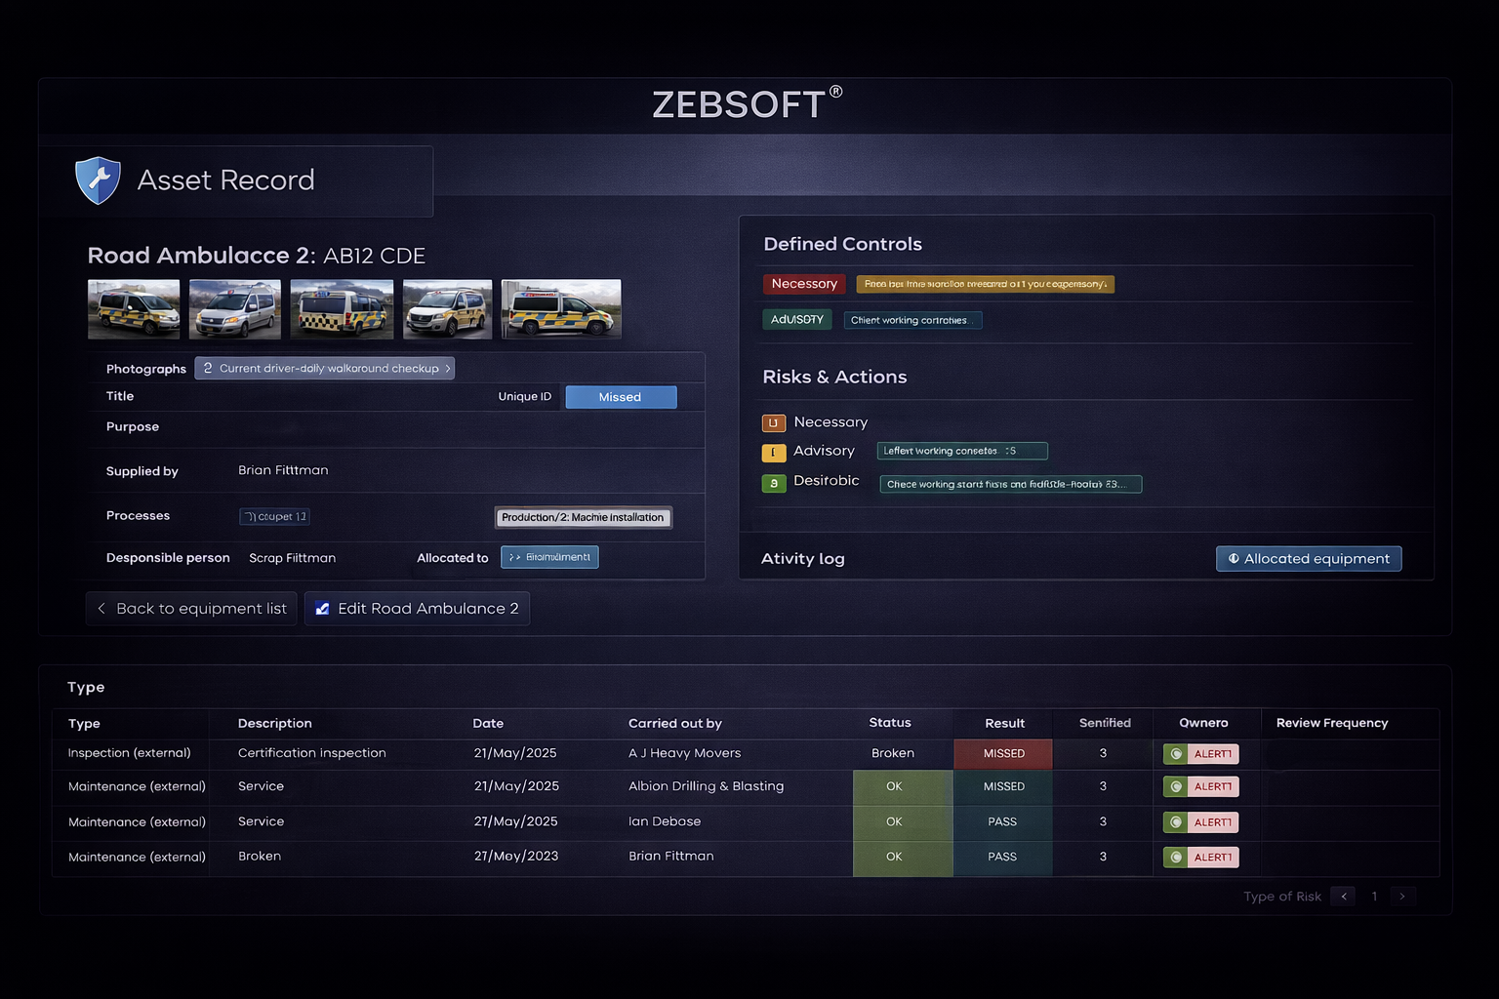Screen dimensions: 1499x999
Task: Go back to equipment list
Action: click(x=191, y=609)
